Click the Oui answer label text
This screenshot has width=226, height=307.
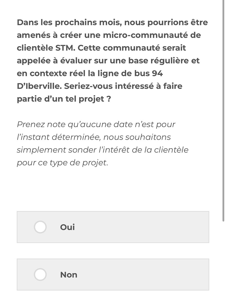[x=67, y=227]
